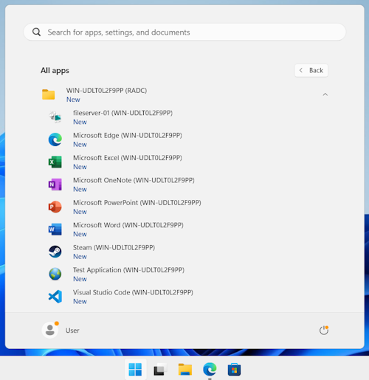Click 'Microsoft Edge (WIN-UDLT0L2F9PP)' text

128,136
